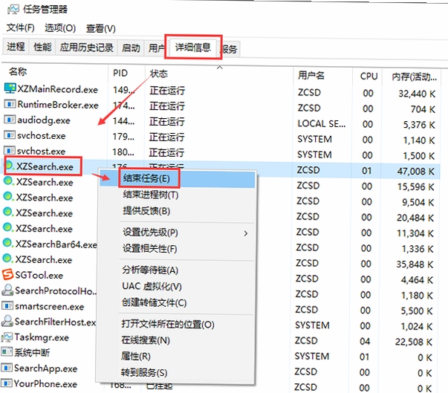This screenshot has height=393, width=448.
Task: Click the LOCAL SE... user name cell
Action: (x=322, y=123)
